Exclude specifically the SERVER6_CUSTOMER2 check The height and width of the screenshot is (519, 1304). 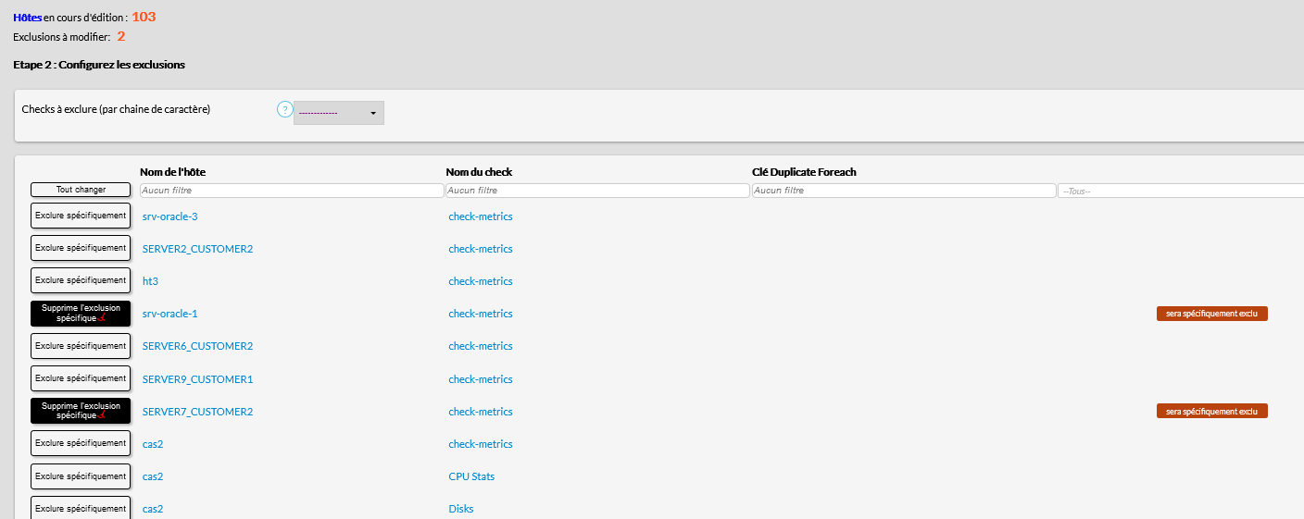[81, 346]
